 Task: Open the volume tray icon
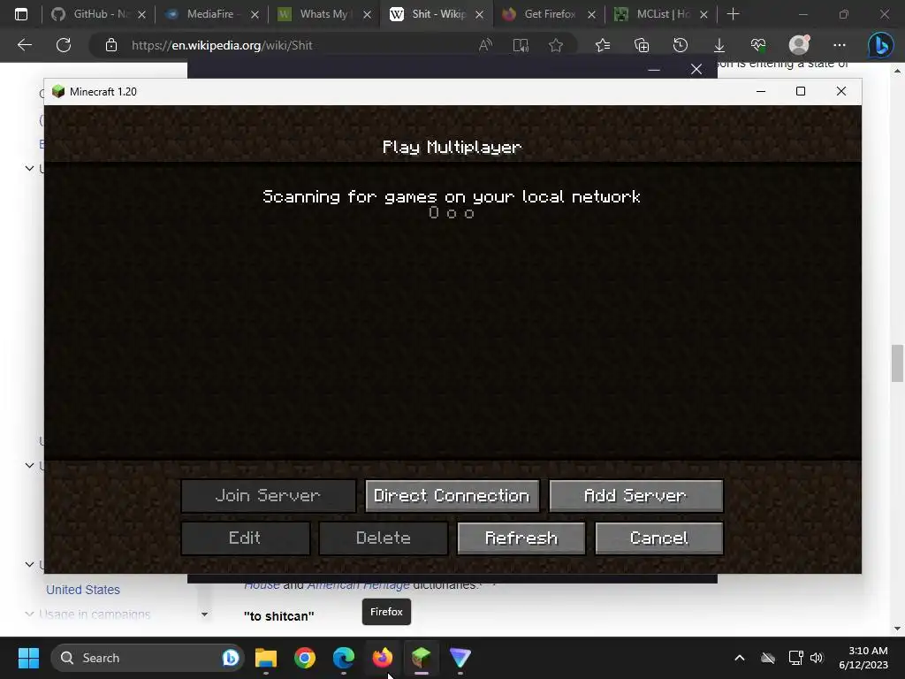[817, 658]
